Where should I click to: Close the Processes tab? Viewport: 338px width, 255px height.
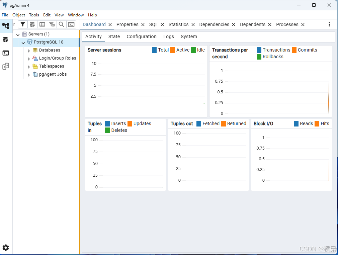pos(303,24)
